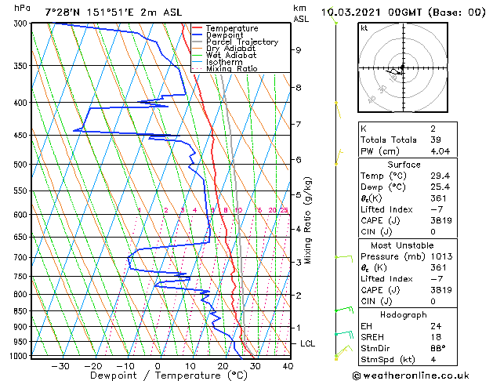493x381 pixels.
Task: Click the '550' pressure level label
Action: click(22, 190)
